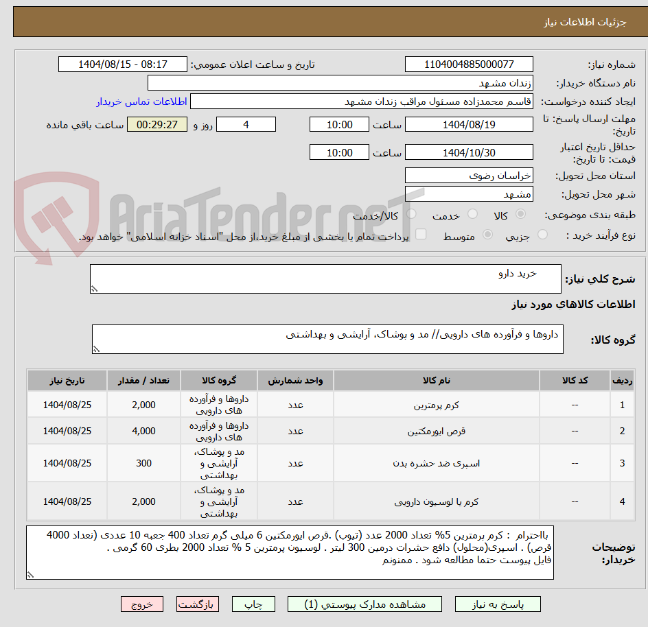
Task: Click the 'کرم یا لوسیون دارویی' item cell
Action: [437, 501]
